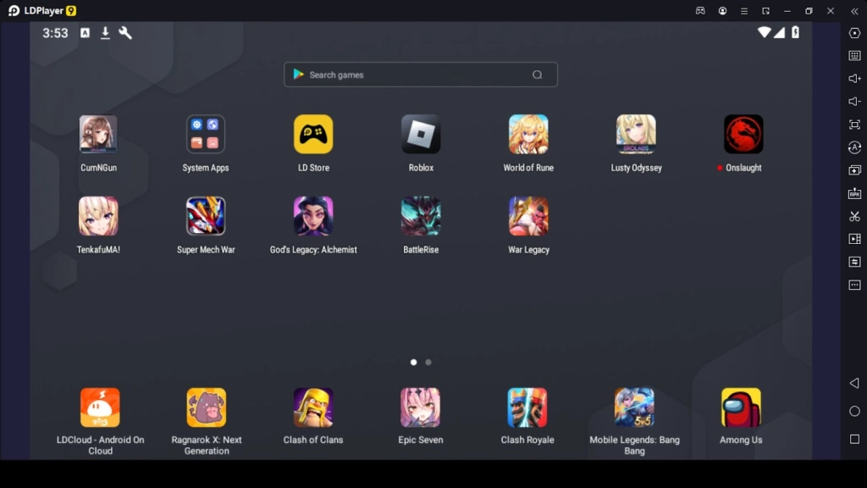Take screenshot with scissors icon
Image resolution: width=867 pixels, height=488 pixels.
[x=855, y=216]
